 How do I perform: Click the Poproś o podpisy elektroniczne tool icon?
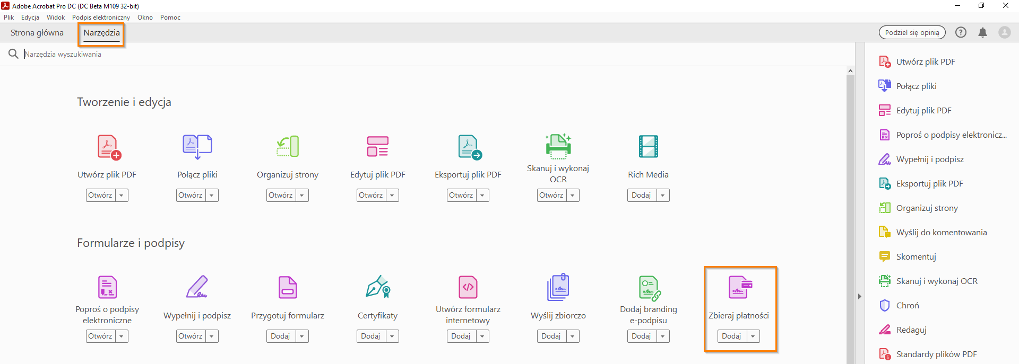coord(107,287)
